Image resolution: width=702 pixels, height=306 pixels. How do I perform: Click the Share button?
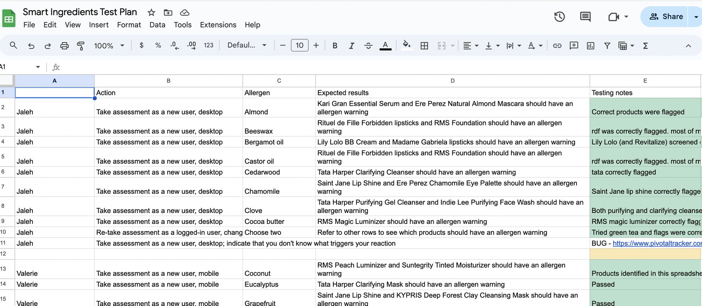coord(666,17)
